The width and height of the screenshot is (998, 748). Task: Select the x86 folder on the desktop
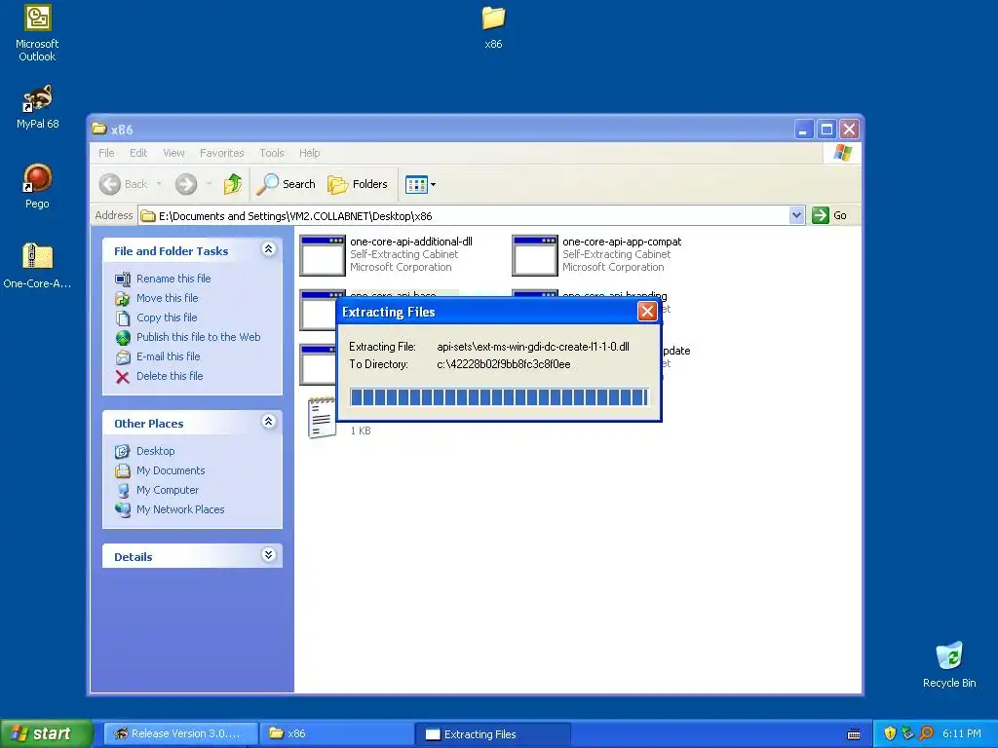coord(493,27)
